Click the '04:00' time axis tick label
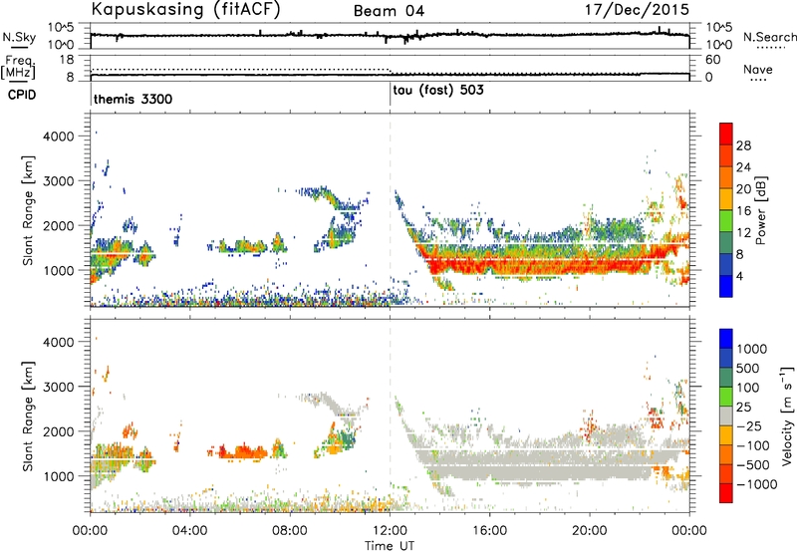797x552 pixels. (189, 531)
